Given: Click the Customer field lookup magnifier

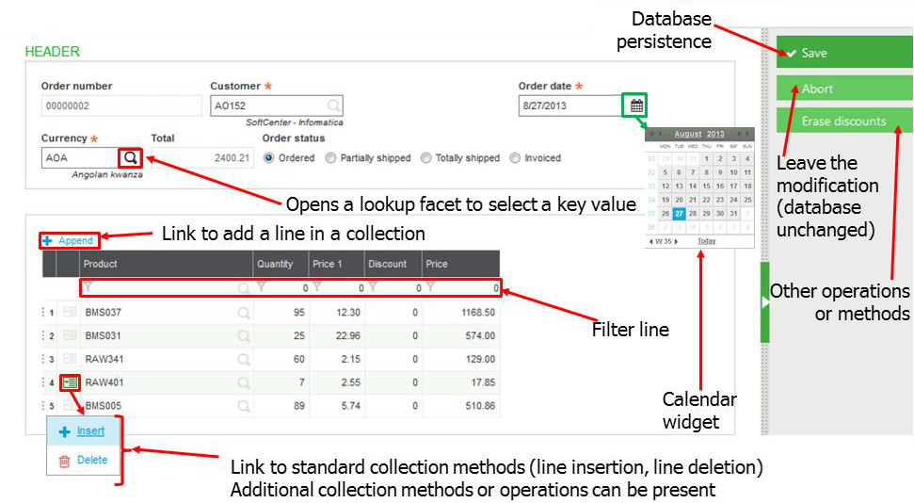Looking at the screenshot, I should pyautogui.click(x=333, y=105).
